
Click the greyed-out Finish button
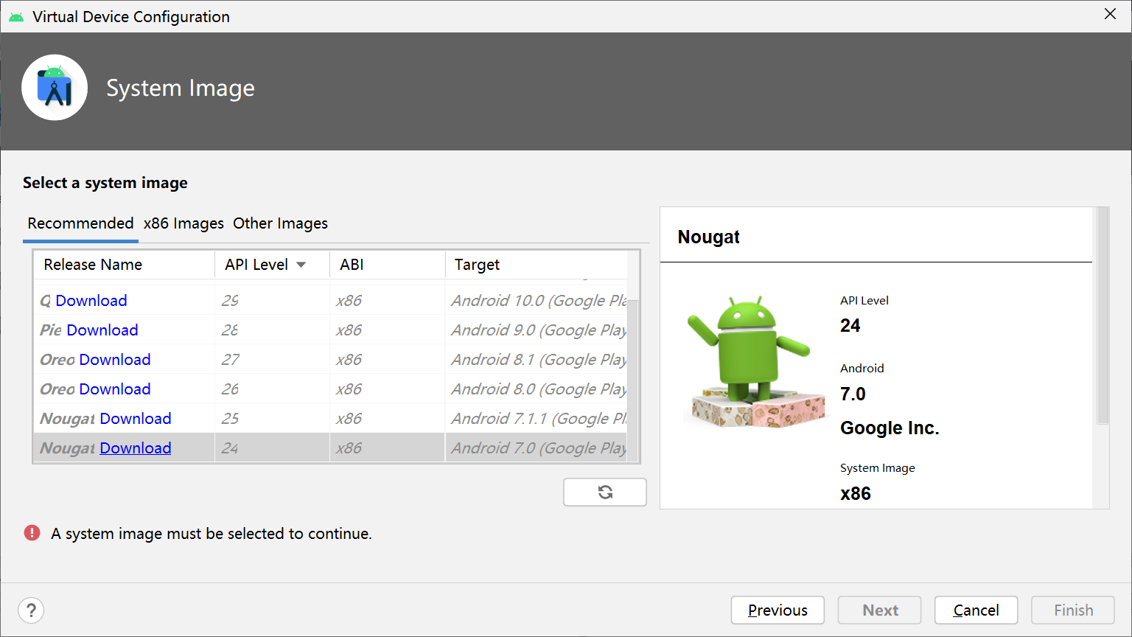coord(1073,610)
